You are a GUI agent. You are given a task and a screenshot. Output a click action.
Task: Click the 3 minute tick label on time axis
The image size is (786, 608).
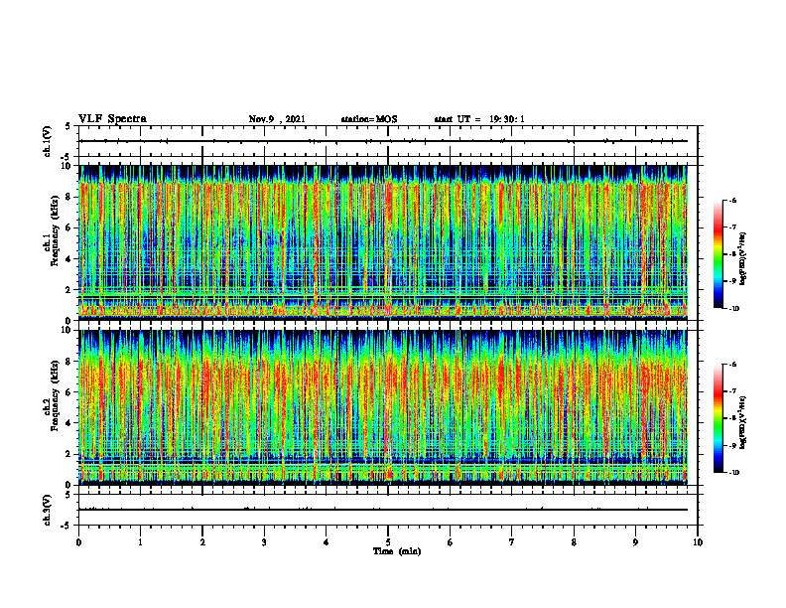click(x=264, y=542)
